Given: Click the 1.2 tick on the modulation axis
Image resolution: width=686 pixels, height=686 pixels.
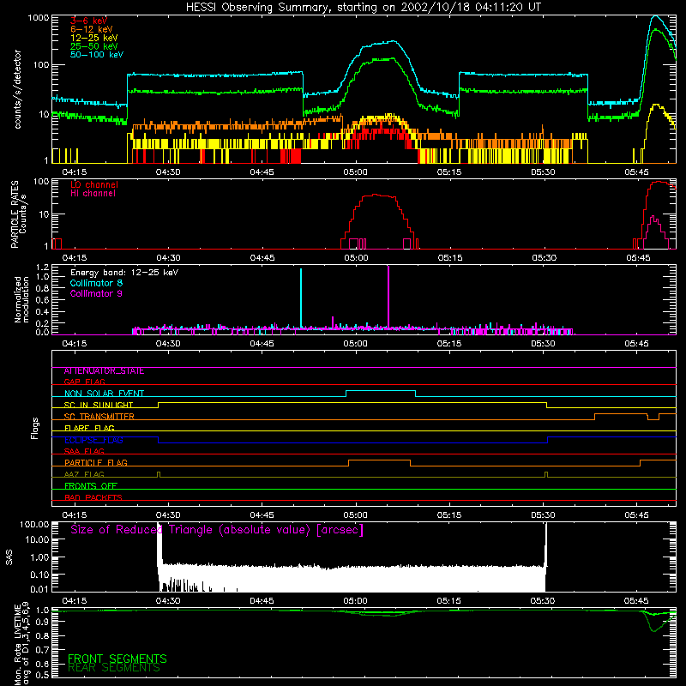Looking at the screenshot, I should [42, 268].
